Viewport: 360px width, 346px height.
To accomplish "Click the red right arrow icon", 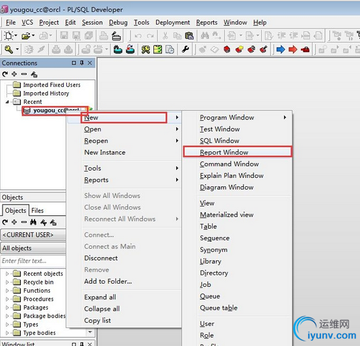I will point(292,49).
